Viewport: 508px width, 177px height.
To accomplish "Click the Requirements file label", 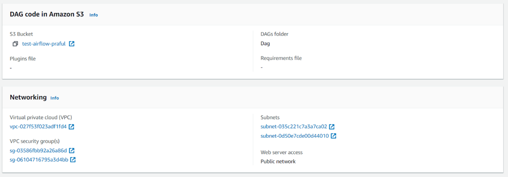I will (281, 58).
